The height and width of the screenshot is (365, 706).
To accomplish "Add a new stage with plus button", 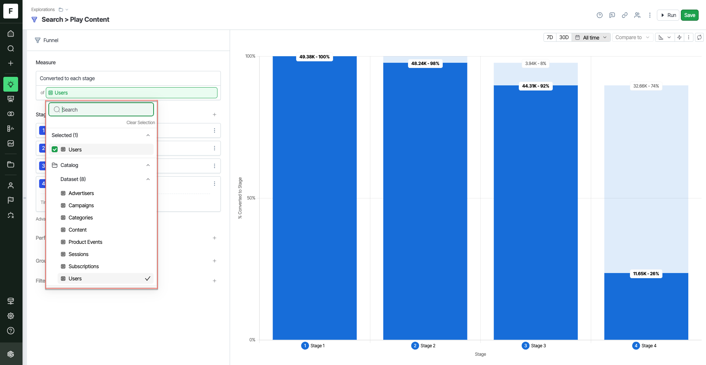I will point(215,115).
